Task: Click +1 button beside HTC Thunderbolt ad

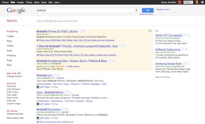Action: (x=185, y=35)
